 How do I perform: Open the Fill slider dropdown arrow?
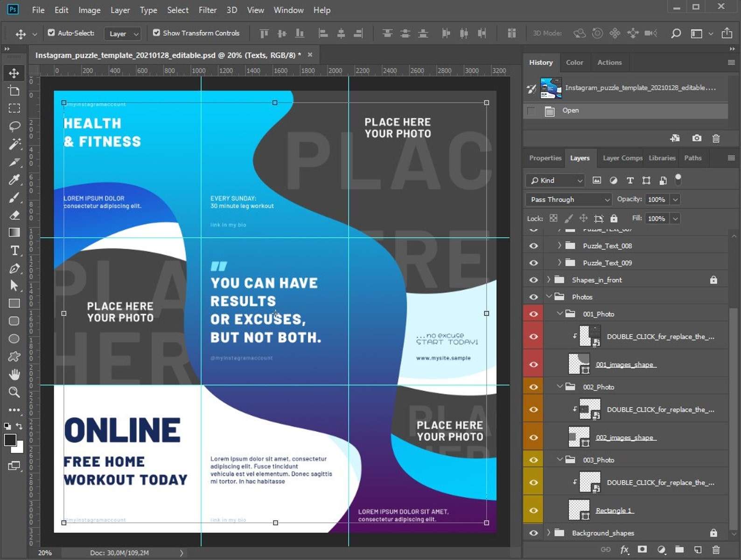pyautogui.click(x=675, y=219)
